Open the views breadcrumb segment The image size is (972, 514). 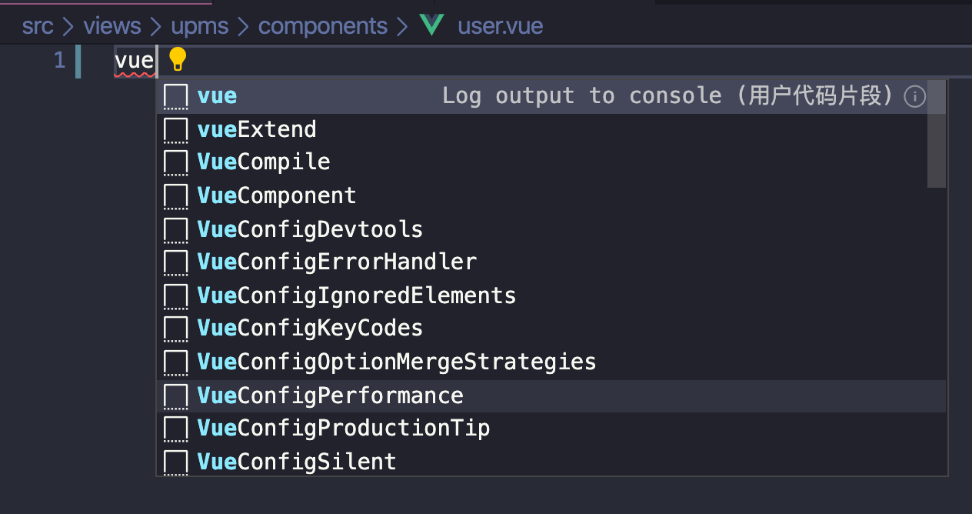pyautogui.click(x=112, y=26)
